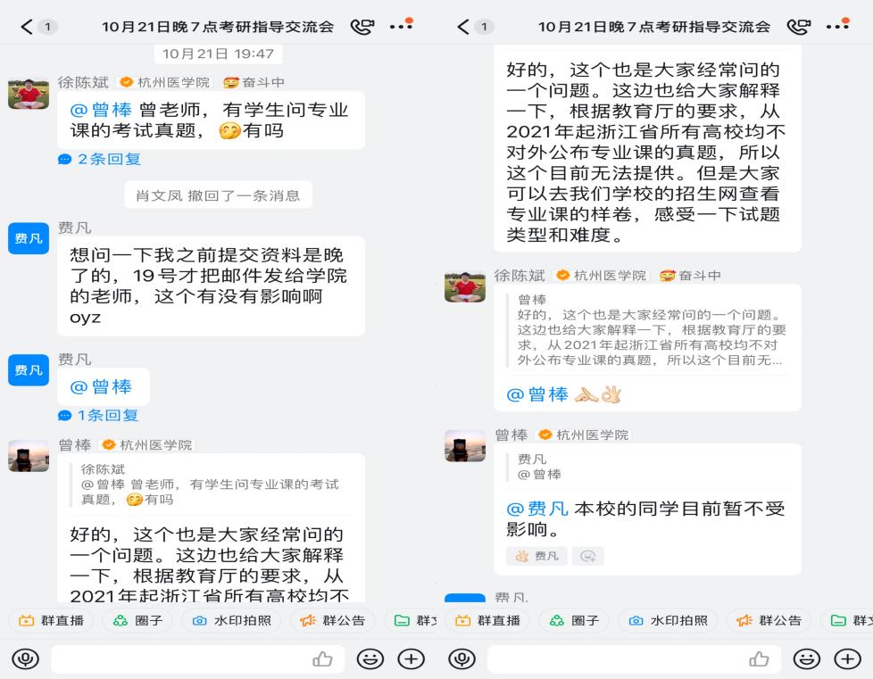Open 徐陈斌's avatar in left chat
Image resolution: width=873 pixels, height=679 pixels.
click(29, 94)
